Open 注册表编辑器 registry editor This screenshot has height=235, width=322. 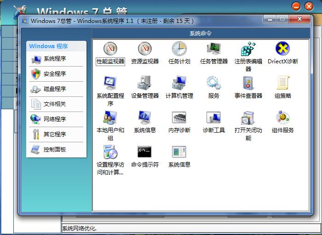click(x=248, y=56)
